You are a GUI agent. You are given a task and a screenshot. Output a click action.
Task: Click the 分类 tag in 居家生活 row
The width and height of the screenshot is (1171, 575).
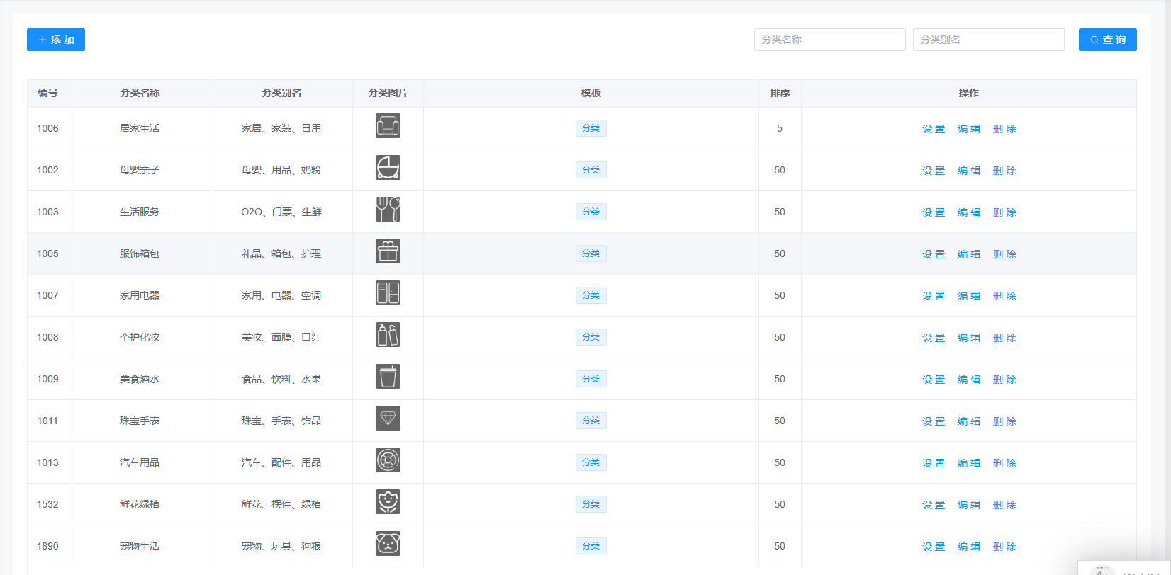point(591,128)
